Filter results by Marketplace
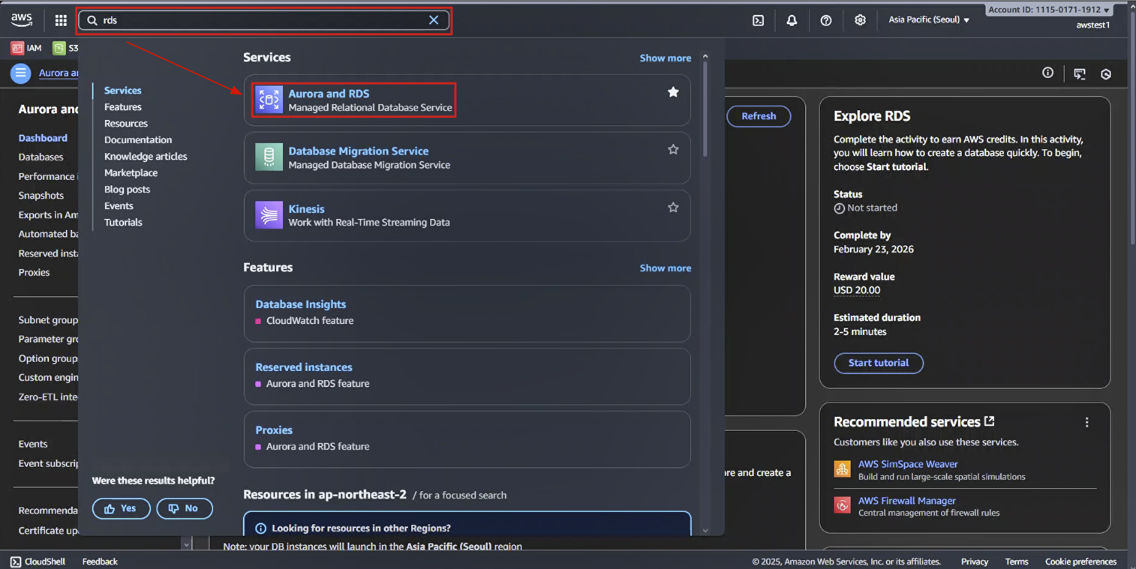The image size is (1136, 569). 131,173
